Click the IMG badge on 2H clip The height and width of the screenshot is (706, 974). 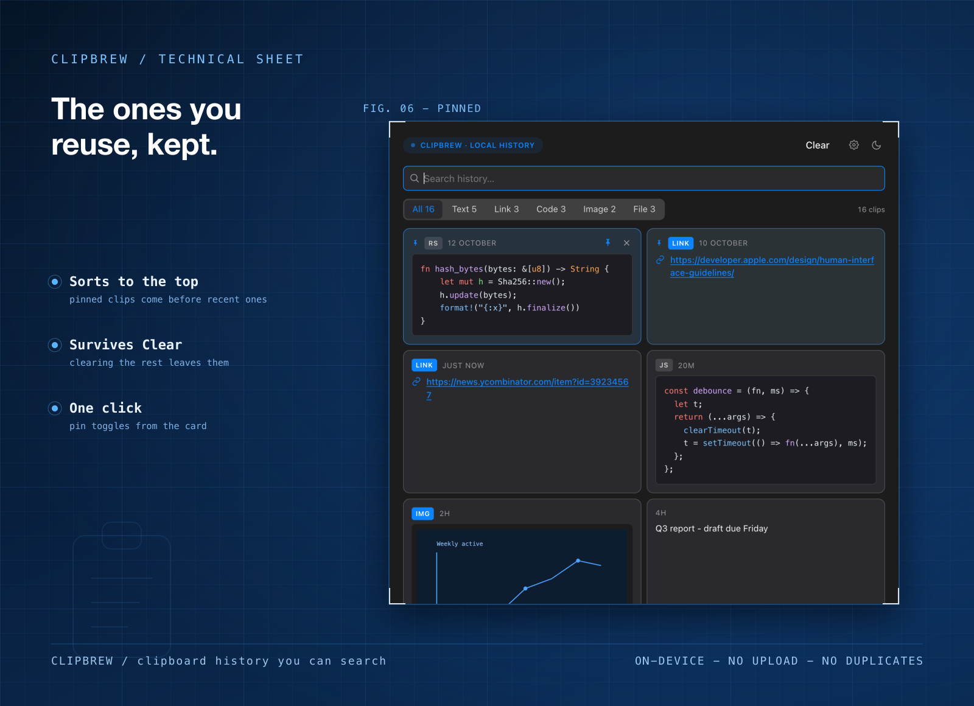(x=423, y=514)
